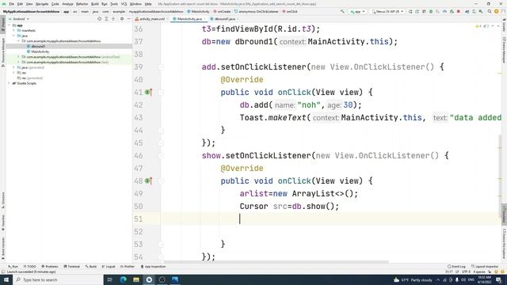Click the editor horizontal scrollbar
This screenshot has width=507, height=285.
point(276,262)
